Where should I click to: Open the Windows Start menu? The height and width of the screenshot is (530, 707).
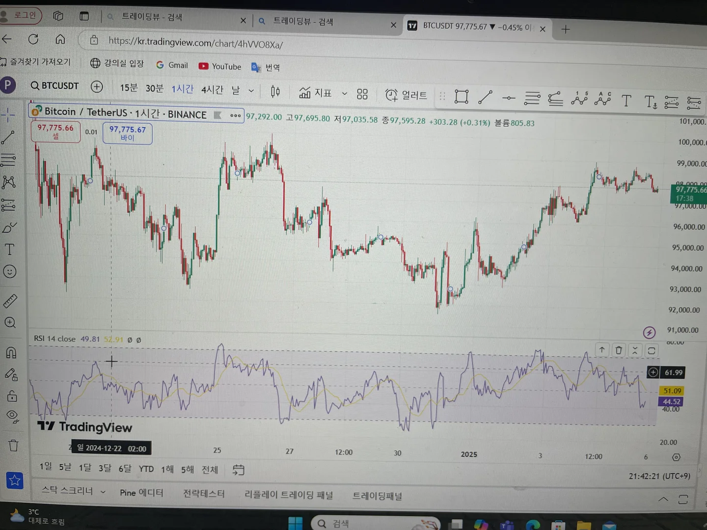point(296,523)
